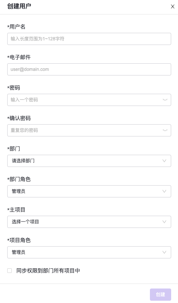Click the *用户名 field label
The width and height of the screenshot is (178, 303).
click(x=16, y=27)
